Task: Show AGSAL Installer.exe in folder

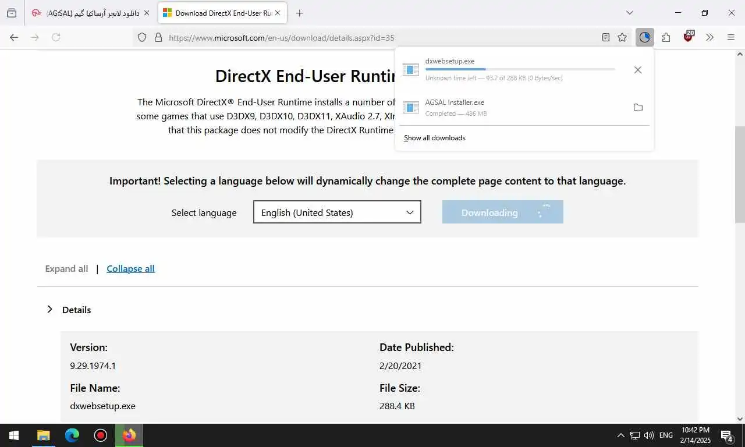Action: point(638,108)
